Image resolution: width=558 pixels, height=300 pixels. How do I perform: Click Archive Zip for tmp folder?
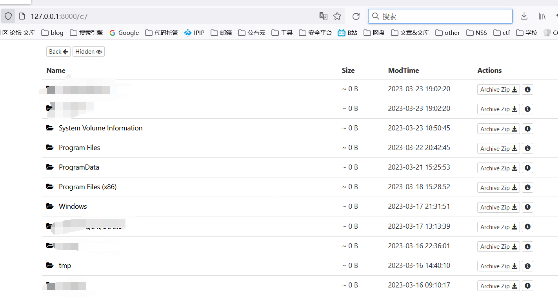pos(498,266)
